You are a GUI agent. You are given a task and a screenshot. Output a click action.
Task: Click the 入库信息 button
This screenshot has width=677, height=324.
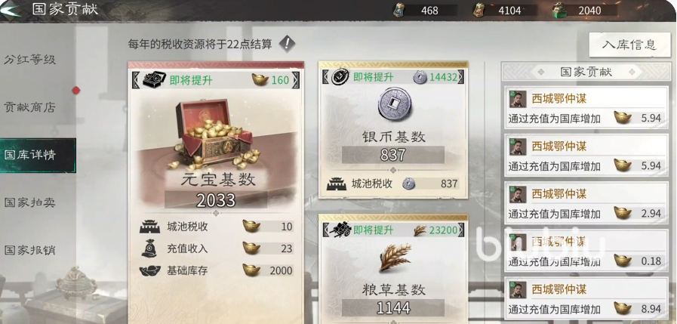click(630, 45)
